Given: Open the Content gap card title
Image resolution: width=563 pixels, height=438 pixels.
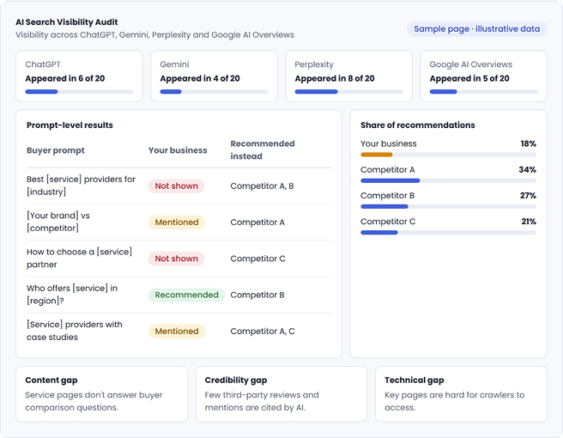Looking at the screenshot, I should (x=51, y=380).
